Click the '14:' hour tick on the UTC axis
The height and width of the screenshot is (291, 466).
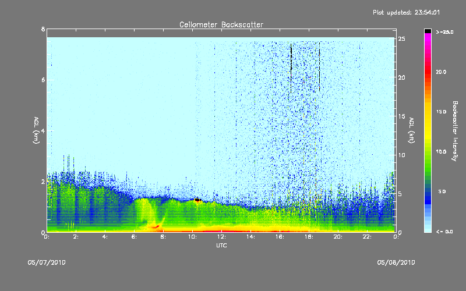coord(251,237)
